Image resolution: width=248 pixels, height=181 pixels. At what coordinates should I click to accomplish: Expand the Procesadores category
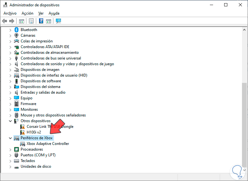(10, 150)
